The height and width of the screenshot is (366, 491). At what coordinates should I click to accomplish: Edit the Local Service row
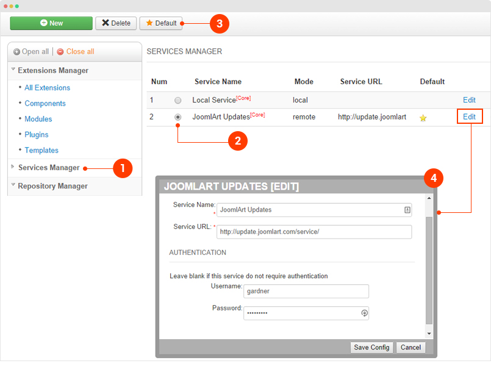coord(469,100)
